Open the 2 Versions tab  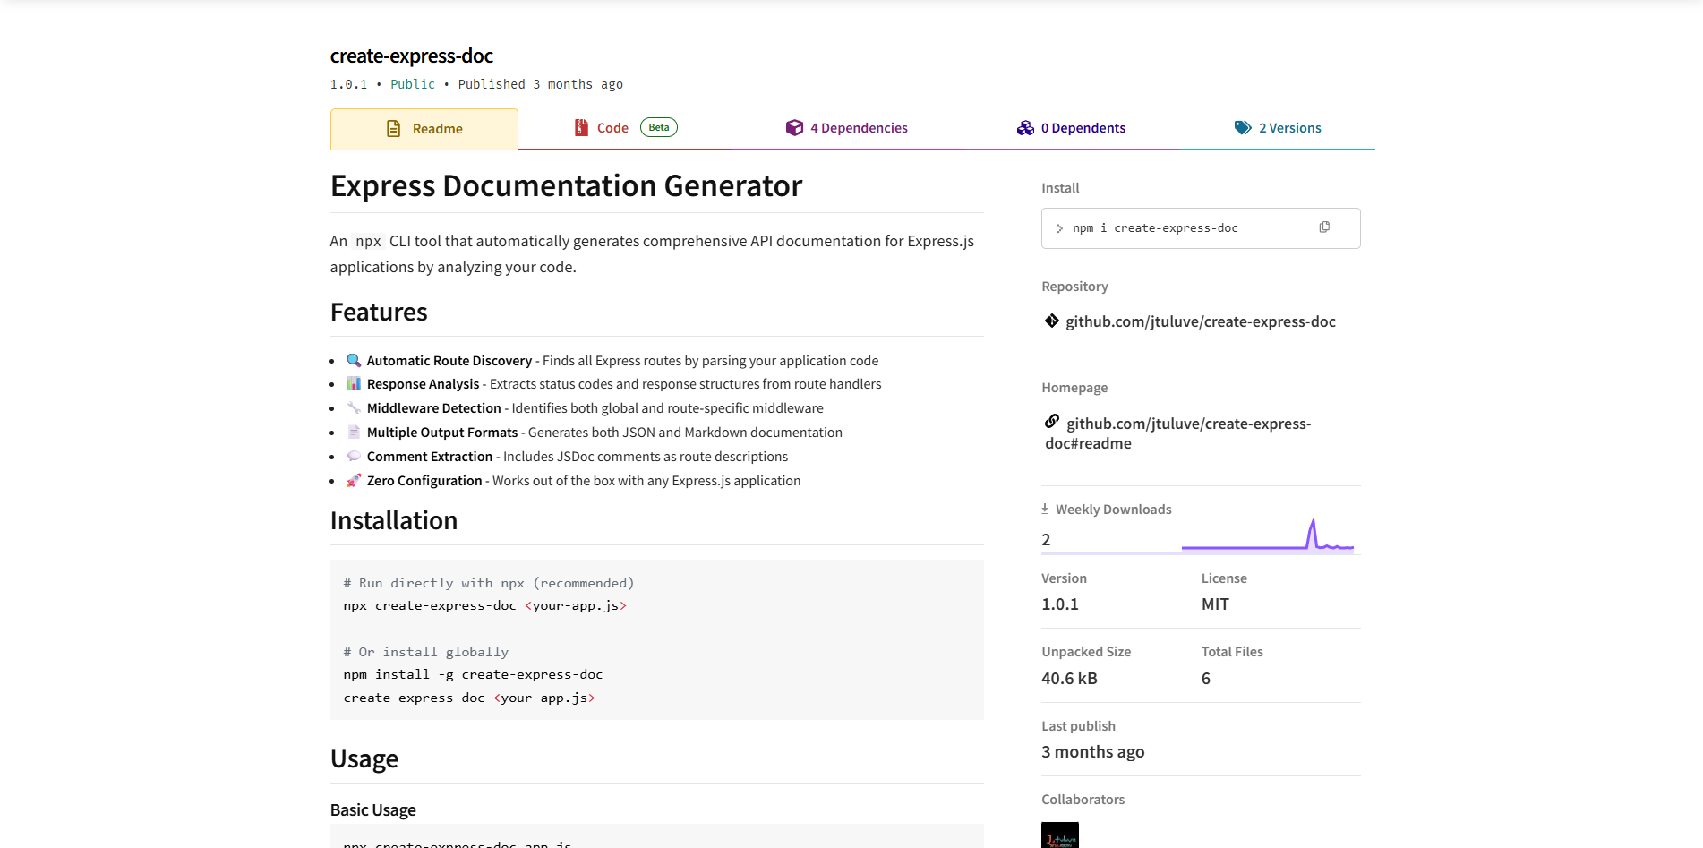pyautogui.click(x=1290, y=127)
